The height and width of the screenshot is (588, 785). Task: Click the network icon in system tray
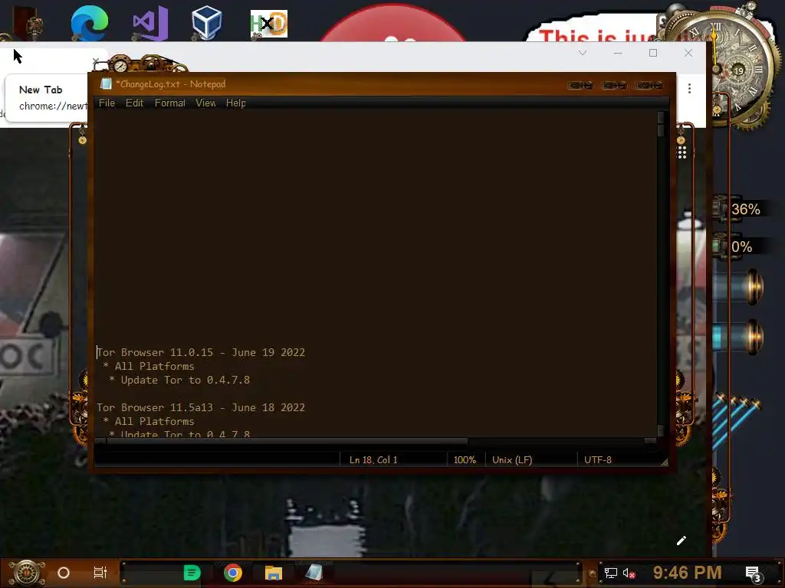coord(610,573)
